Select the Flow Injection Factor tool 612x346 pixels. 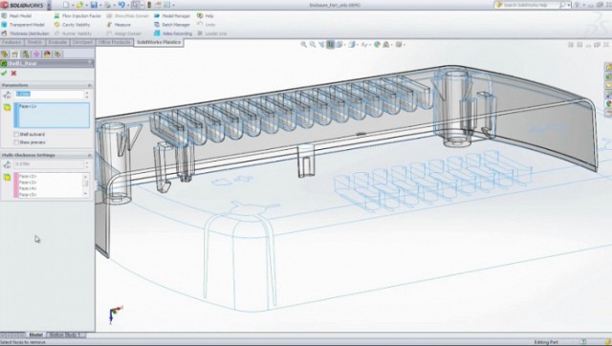pyautogui.click(x=77, y=15)
